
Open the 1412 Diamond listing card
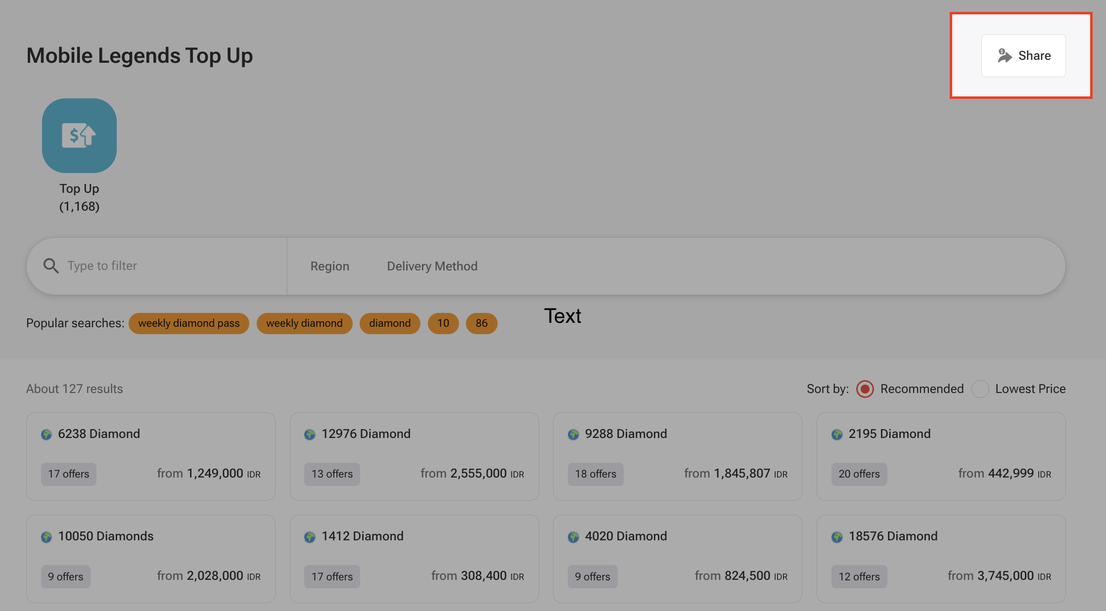pyautogui.click(x=414, y=558)
